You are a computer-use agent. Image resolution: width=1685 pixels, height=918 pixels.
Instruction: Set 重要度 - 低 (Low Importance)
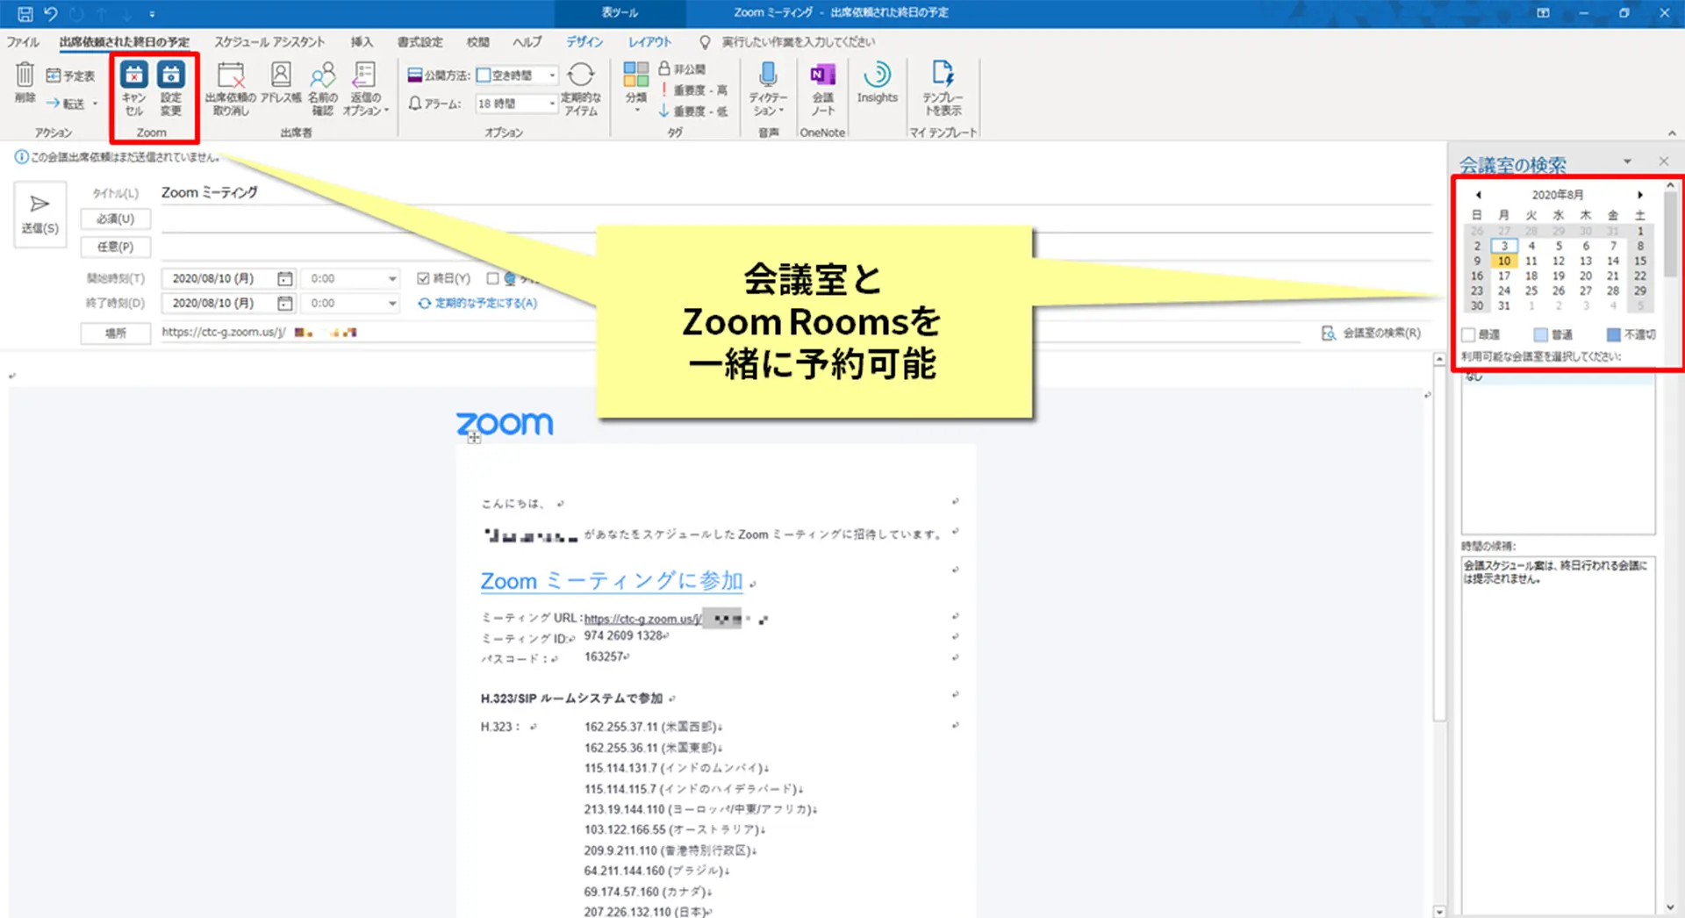pos(692,111)
